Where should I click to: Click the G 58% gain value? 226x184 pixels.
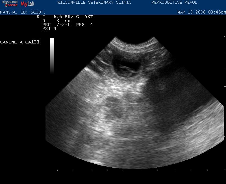coord(85,17)
